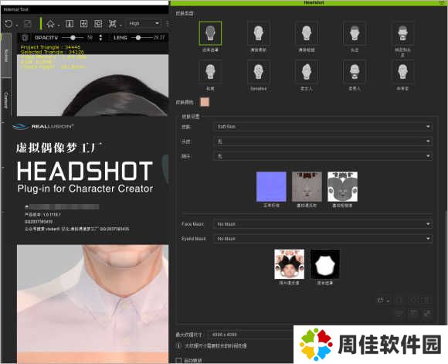The height and width of the screenshot is (364, 448).
Task: Select the head icon right of Sensitive
Action: [307, 72]
